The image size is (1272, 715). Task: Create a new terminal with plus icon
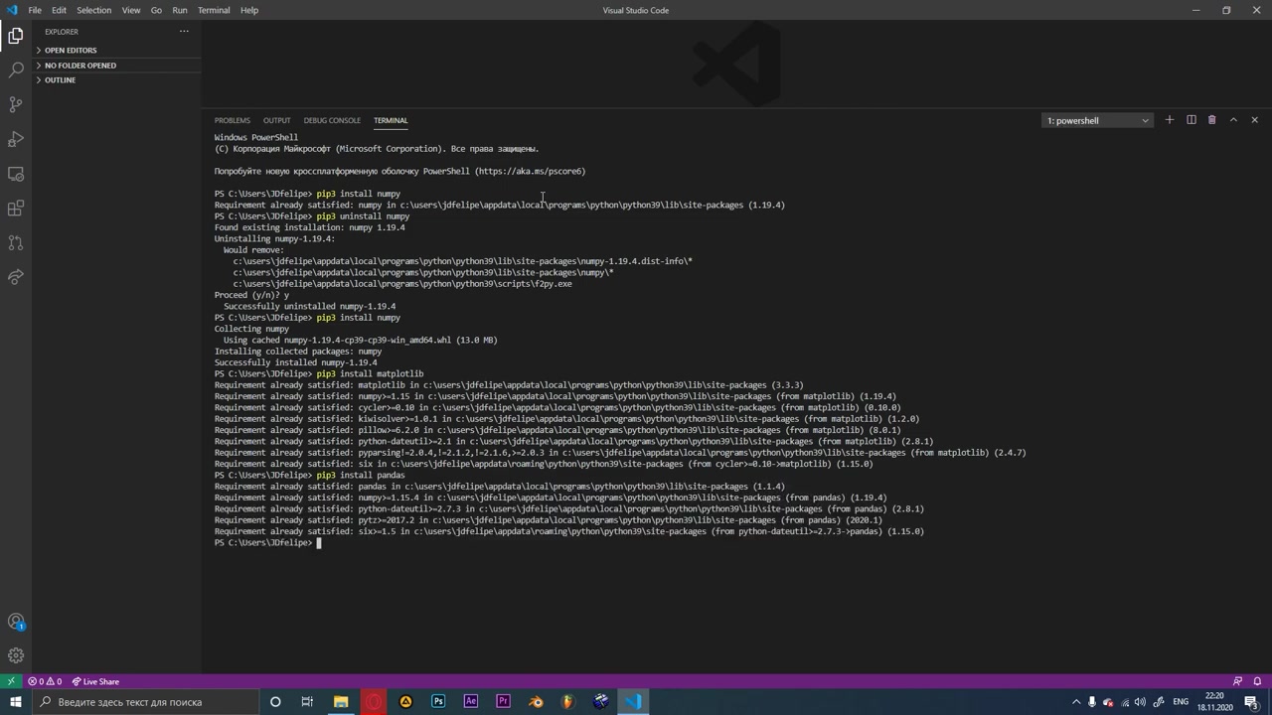pyautogui.click(x=1170, y=120)
